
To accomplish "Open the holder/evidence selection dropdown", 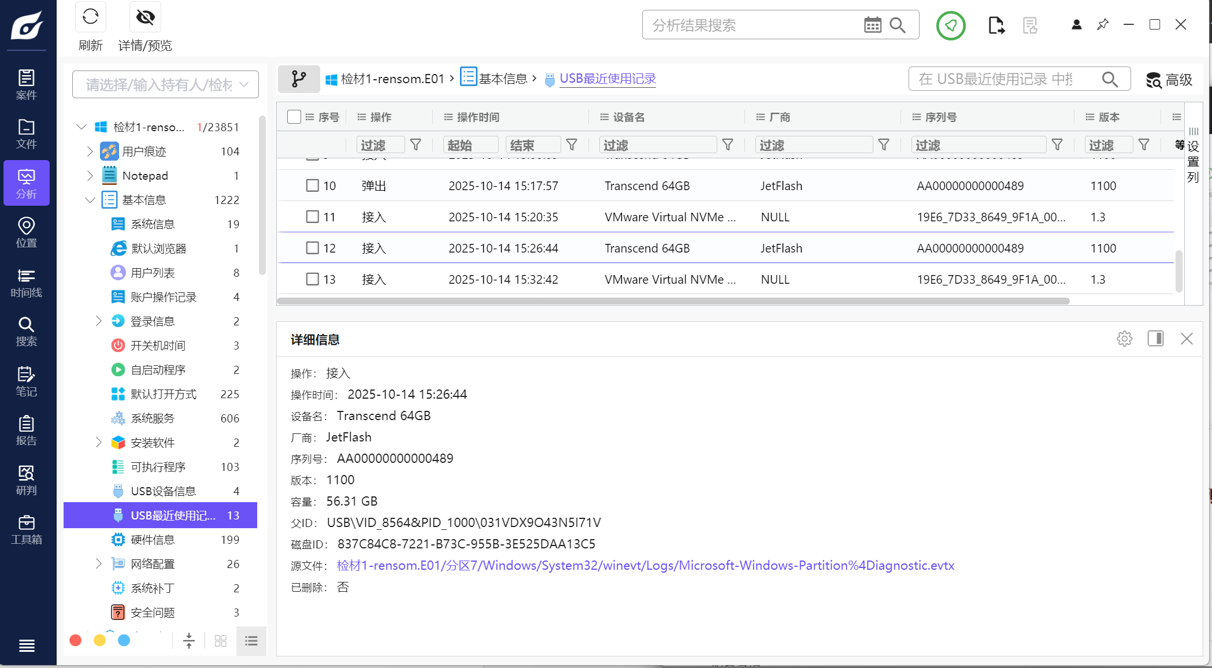I will (165, 85).
